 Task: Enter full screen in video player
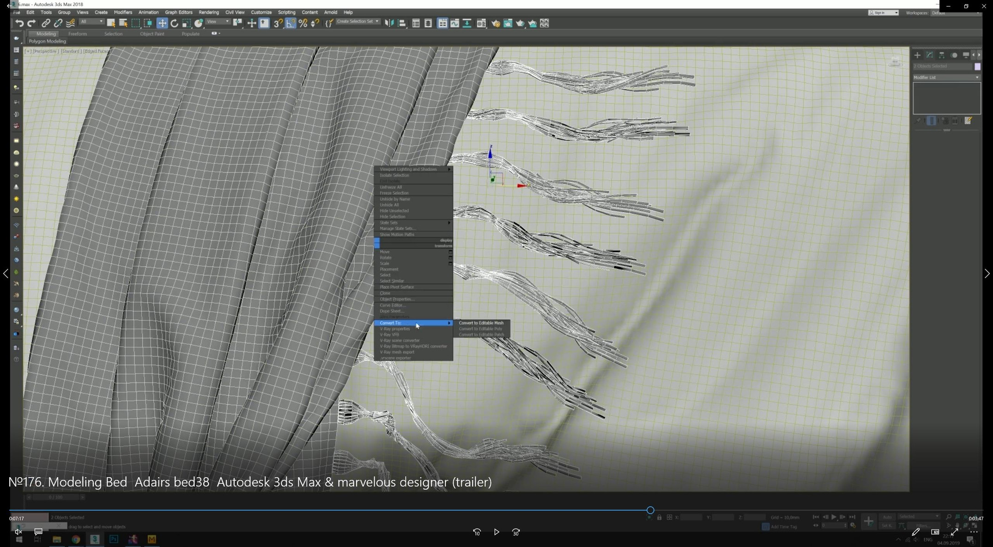[954, 532]
